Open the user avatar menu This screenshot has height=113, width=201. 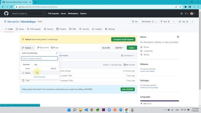pos(193,13)
